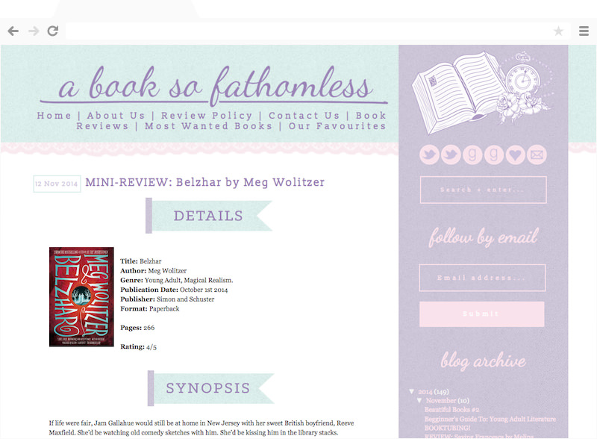
Task: Open the first Goodreads g icon
Action: pos(472,155)
